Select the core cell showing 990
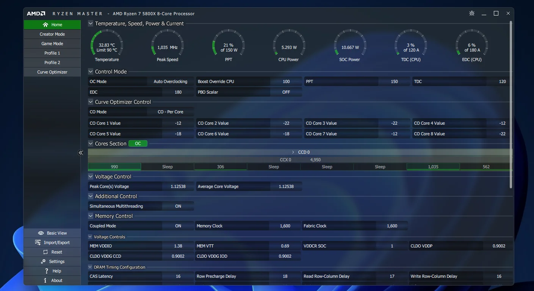 pyautogui.click(x=114, y=167)
